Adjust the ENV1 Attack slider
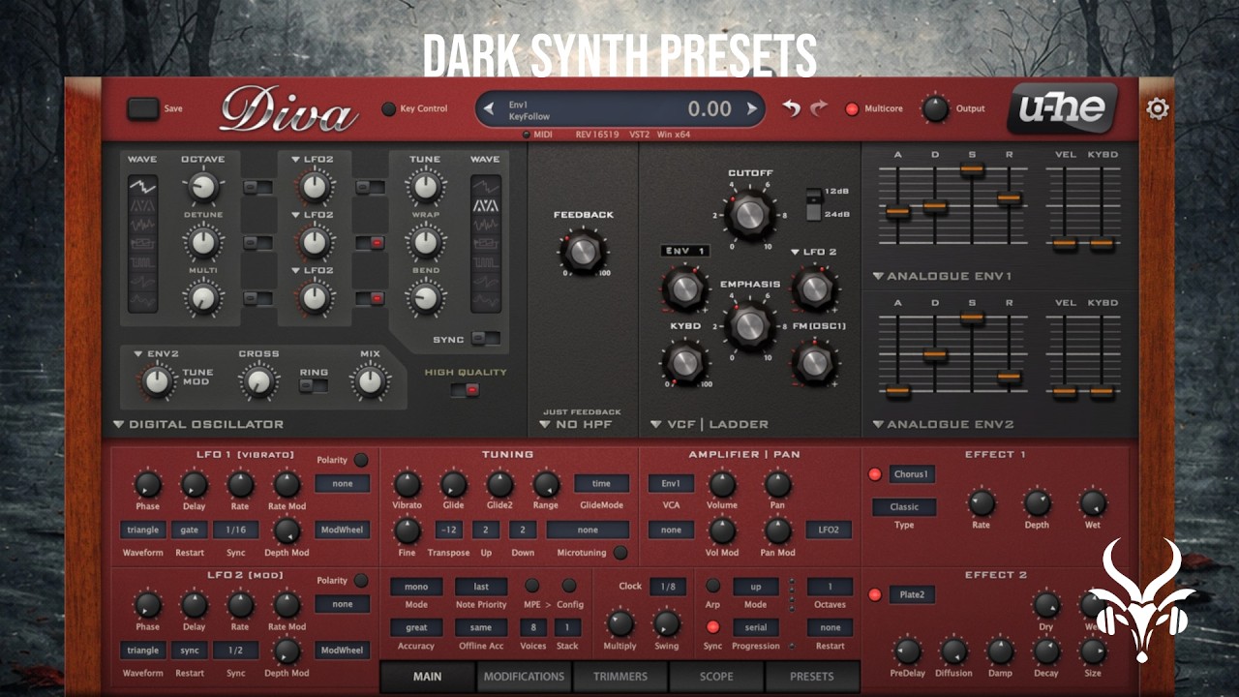Screen dimensions: 1239x697 coord(897,211)
